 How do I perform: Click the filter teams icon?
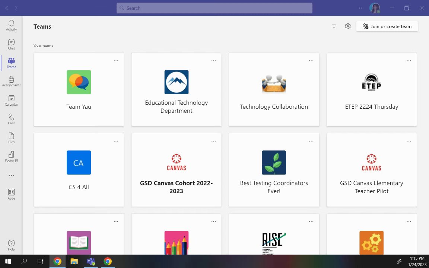coord(334,26)
